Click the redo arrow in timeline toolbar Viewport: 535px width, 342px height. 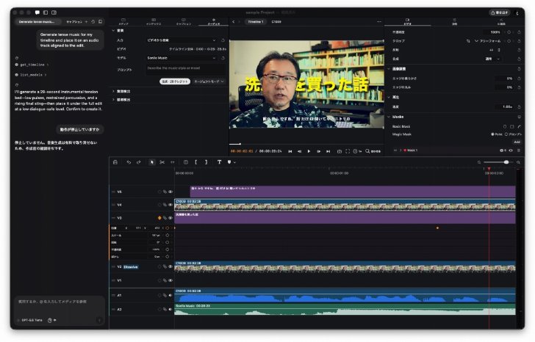138,162
